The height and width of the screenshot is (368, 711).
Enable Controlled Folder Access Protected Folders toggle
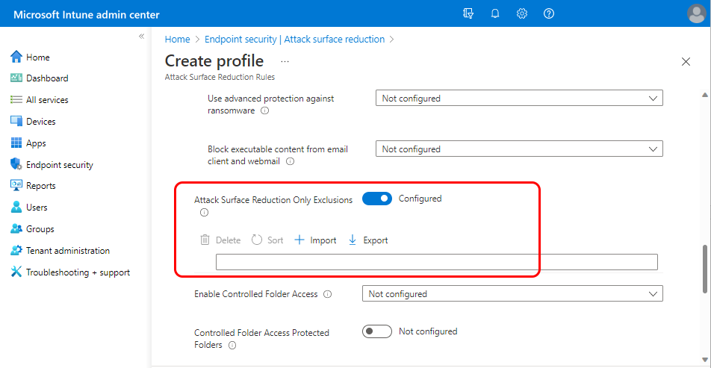377,331
